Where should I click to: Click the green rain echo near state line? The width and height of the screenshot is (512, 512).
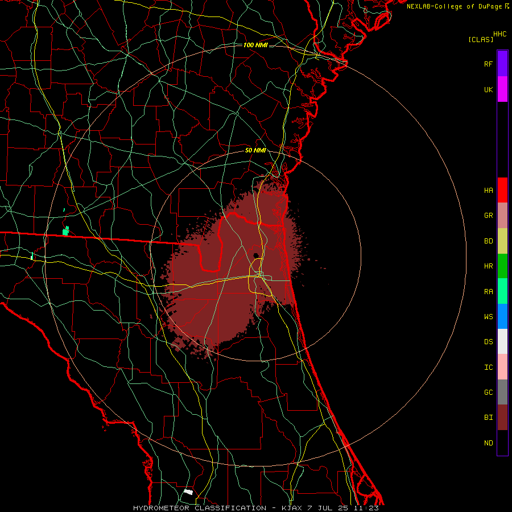pyautogui.click(x=66, y=231)
